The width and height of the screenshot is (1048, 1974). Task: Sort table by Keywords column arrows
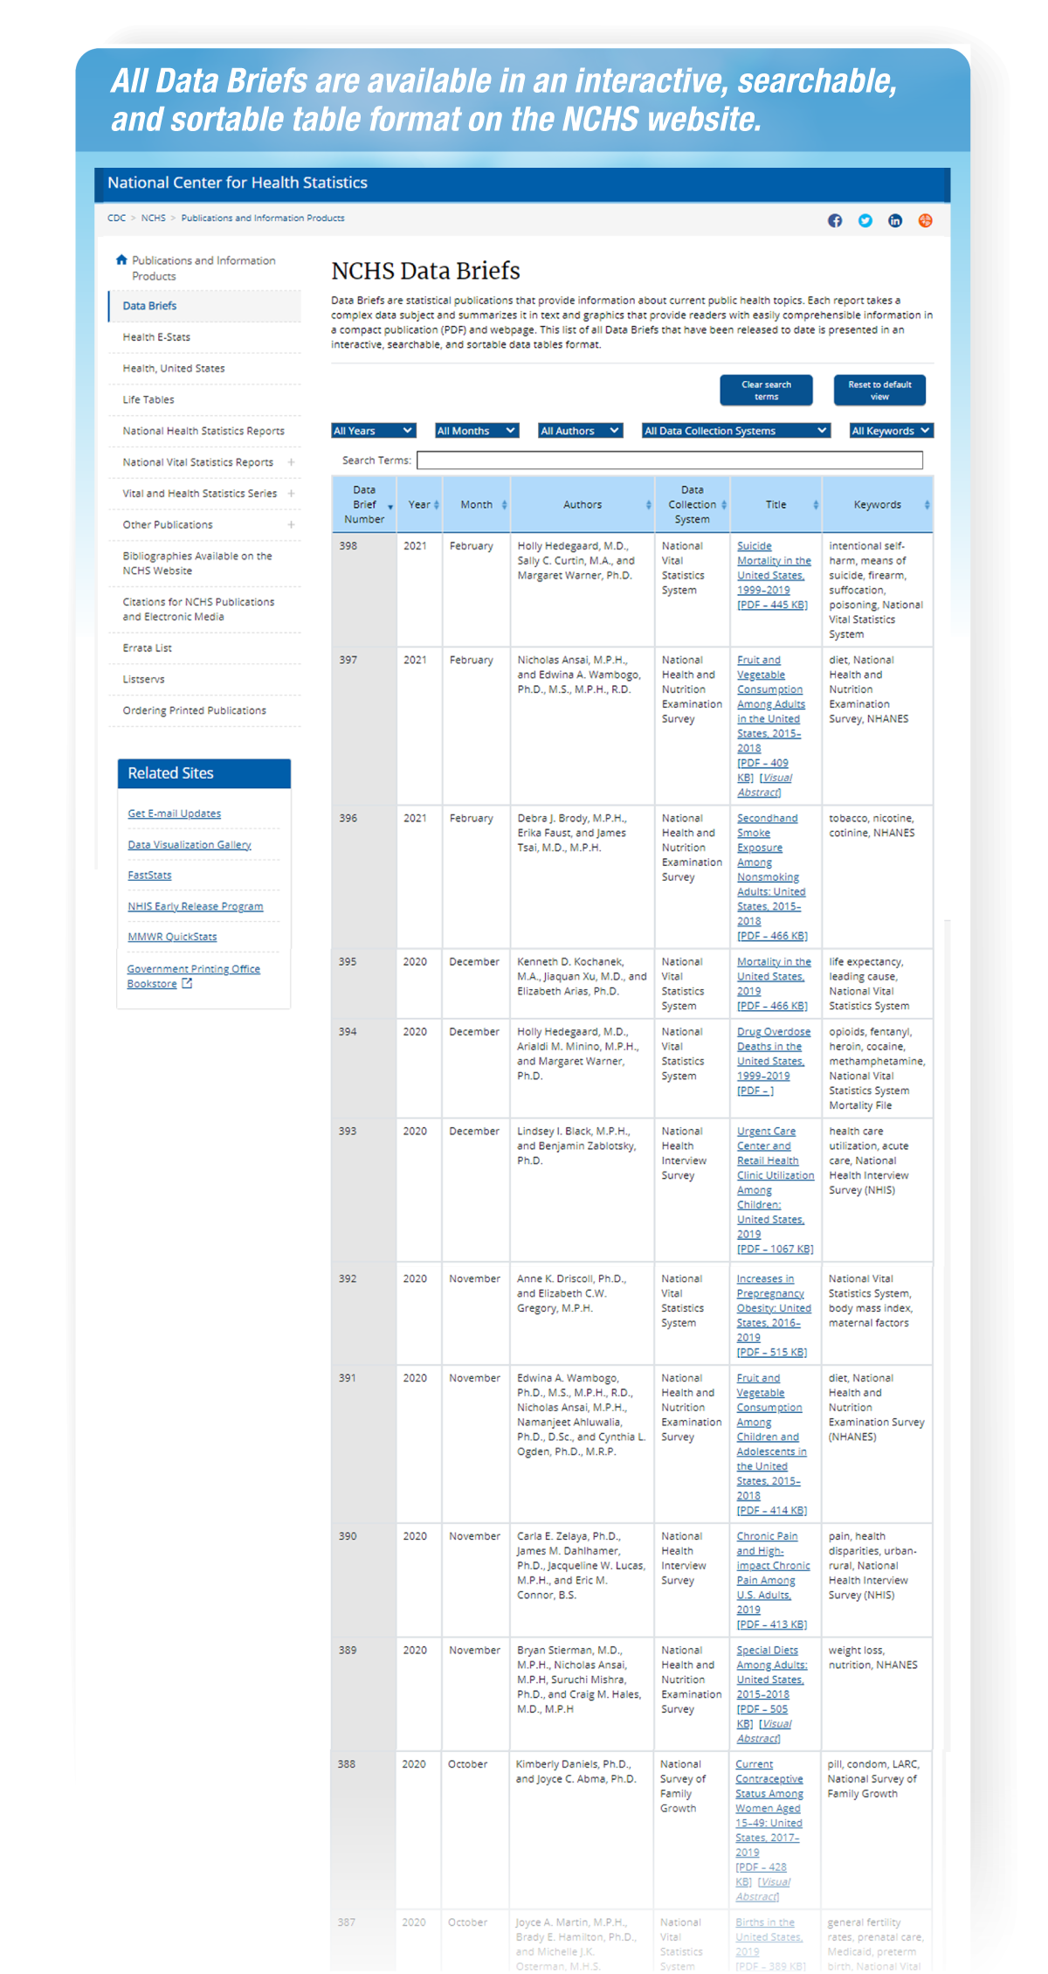coord(927,504)
